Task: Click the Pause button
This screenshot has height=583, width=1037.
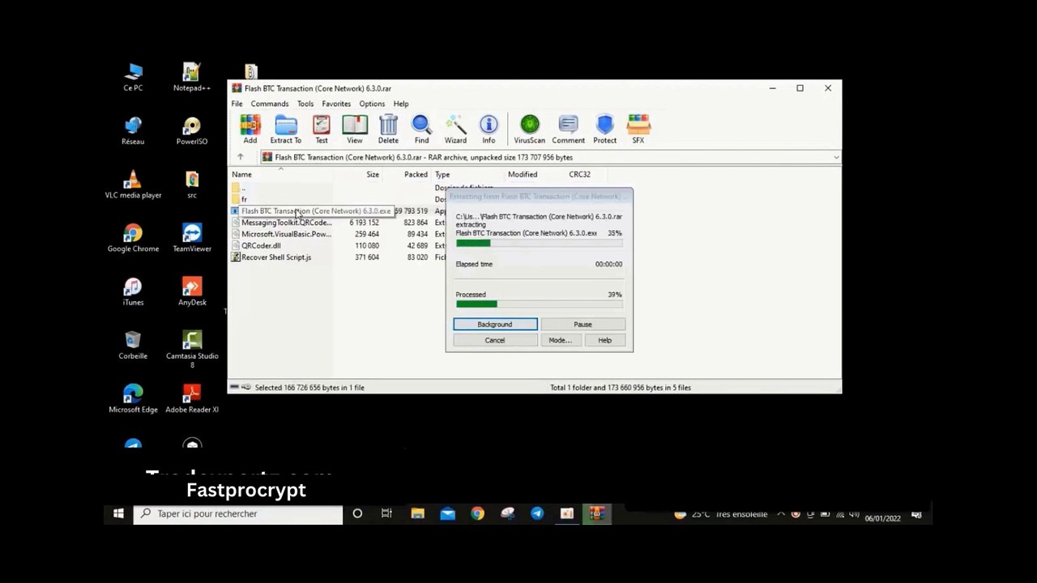Action: coord(583,324)
